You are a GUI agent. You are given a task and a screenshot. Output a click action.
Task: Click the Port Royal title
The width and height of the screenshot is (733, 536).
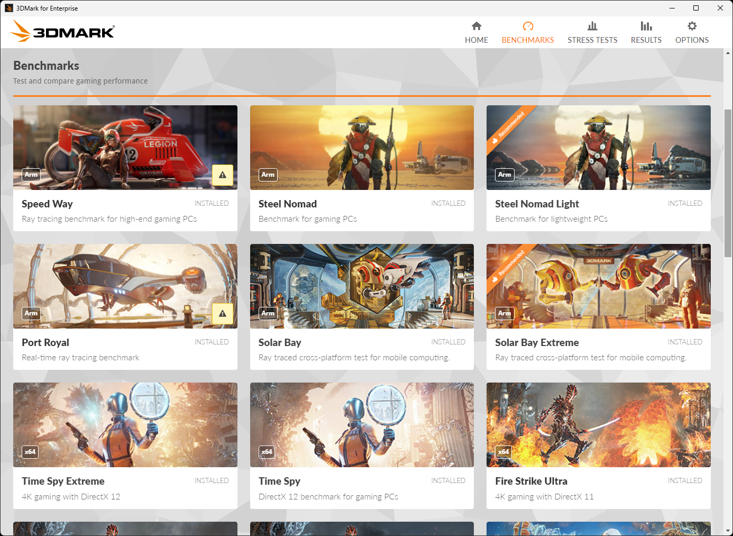pyautogui.click(x=45, y=343)
